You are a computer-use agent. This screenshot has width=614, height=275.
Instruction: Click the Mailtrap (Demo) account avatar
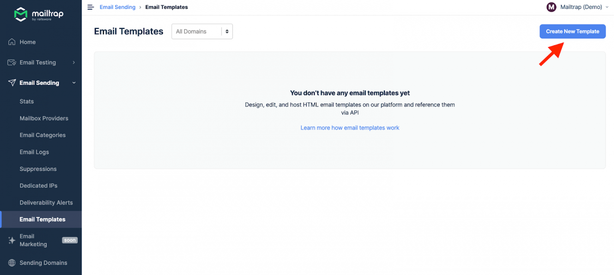[551, 7]
